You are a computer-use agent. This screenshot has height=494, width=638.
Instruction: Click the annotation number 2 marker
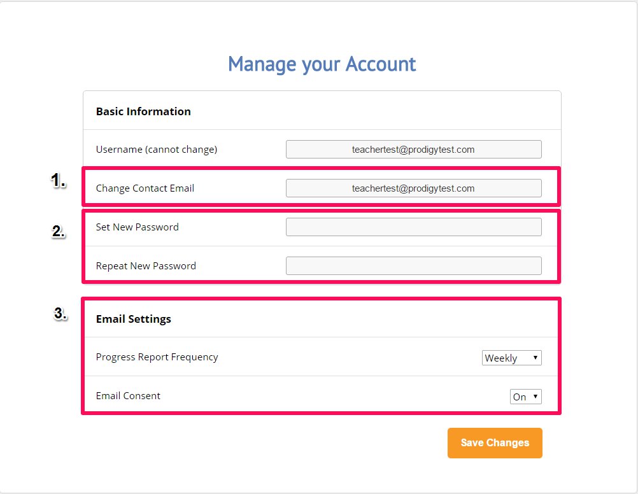point(59,232)
